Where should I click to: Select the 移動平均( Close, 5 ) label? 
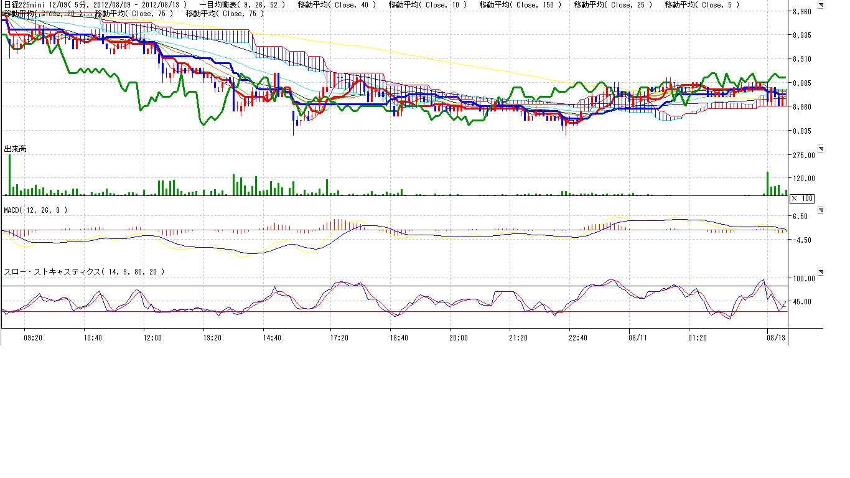702,4
